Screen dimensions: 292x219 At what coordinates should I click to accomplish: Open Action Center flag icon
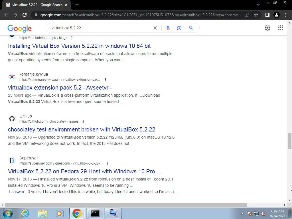[250, 214]
